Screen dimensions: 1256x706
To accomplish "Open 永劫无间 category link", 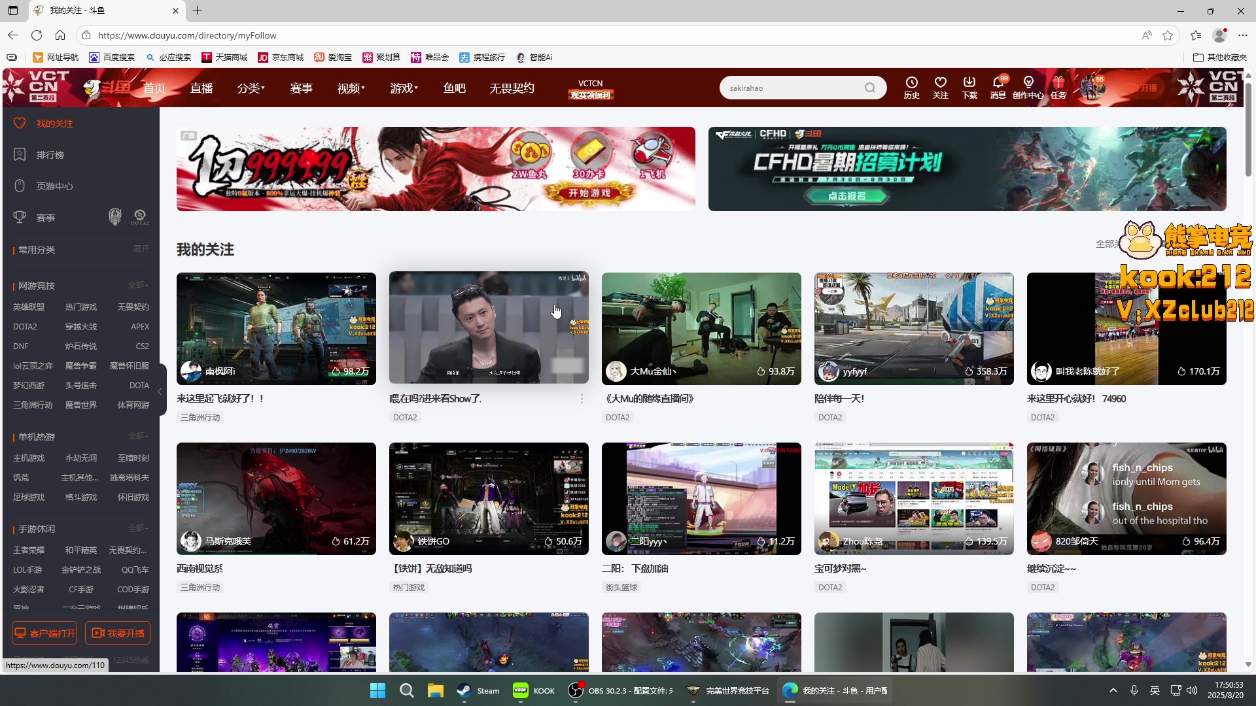I will [x=81, y=458].
